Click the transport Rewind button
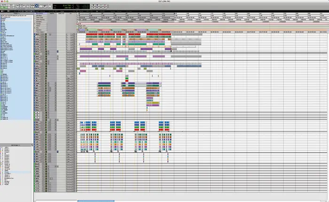Image resolution: width=329 pixels, height=202 pixels. 97,8
